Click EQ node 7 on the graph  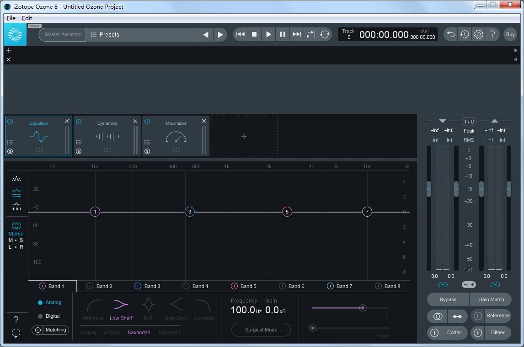[367, 212]
